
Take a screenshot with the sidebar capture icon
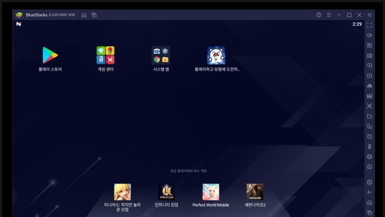[370, 106]
